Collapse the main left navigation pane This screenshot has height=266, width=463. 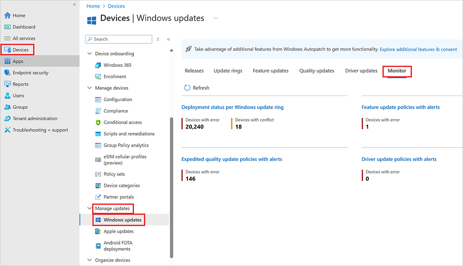(75, 5)
